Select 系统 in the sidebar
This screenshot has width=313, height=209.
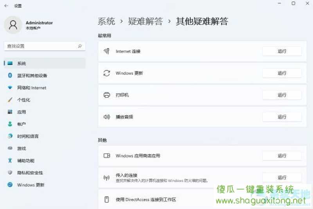[x=45, y=64]
